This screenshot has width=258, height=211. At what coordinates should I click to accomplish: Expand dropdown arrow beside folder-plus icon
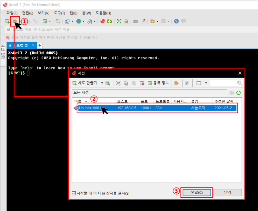point(157,21)
